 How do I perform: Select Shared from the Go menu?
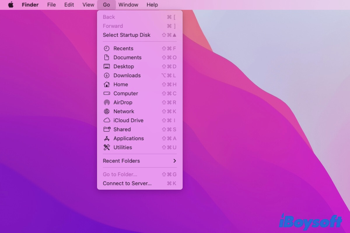122,129
